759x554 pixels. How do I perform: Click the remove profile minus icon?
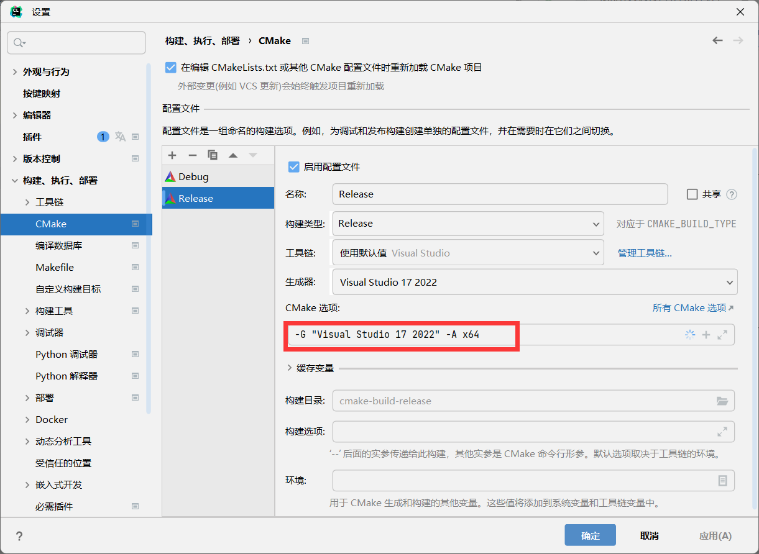pyautogui.click(x=193, y=155)
